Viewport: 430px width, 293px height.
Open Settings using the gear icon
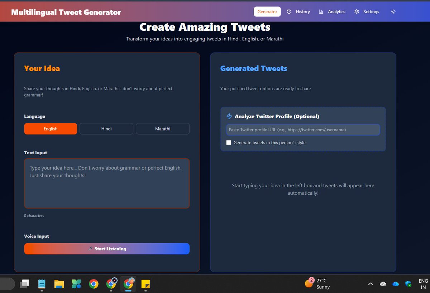coord(357,11)
